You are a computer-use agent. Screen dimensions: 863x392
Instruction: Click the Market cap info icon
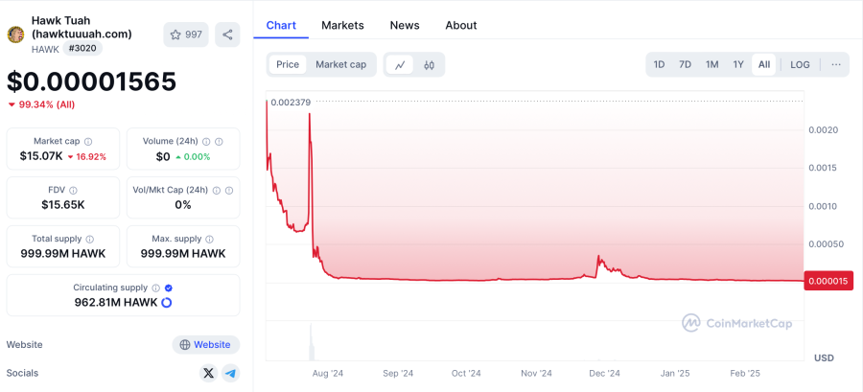click(x=88, y=141)
